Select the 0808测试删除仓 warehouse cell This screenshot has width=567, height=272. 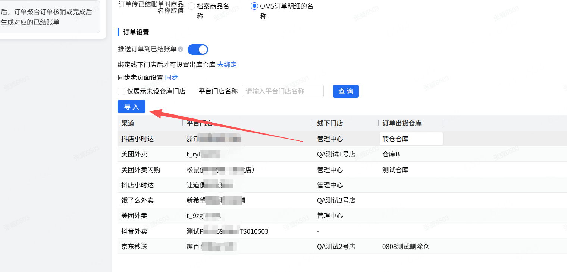406,247
